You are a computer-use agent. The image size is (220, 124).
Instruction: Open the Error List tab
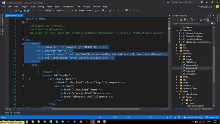pyautogui.click(x=9, y=113)
